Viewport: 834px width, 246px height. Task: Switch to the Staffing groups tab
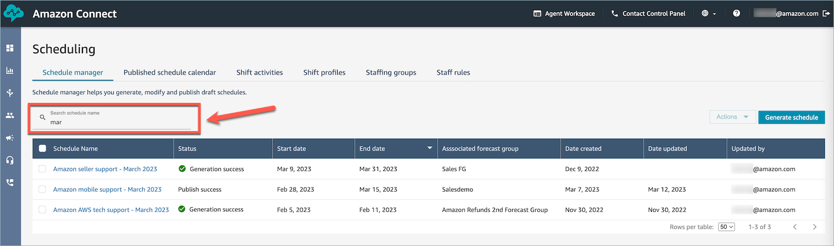(391, 73)
